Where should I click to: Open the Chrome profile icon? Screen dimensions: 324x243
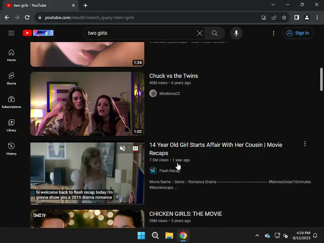point(307,18)
